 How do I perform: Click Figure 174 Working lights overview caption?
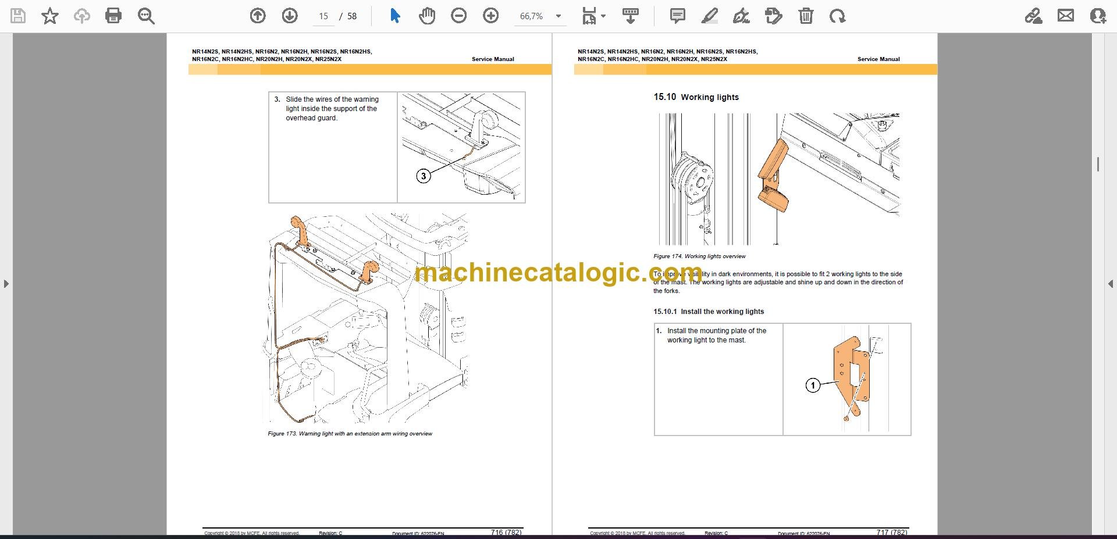click(699, 256)
